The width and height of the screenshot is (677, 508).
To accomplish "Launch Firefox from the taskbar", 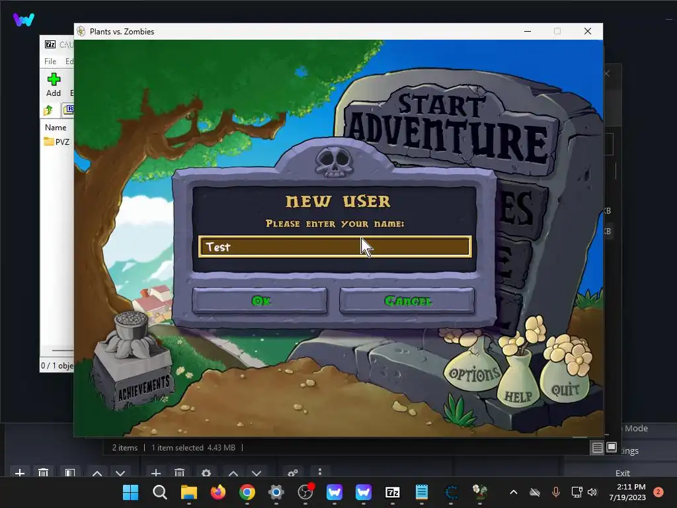I will pyautogui.click(x=218, y=492).
